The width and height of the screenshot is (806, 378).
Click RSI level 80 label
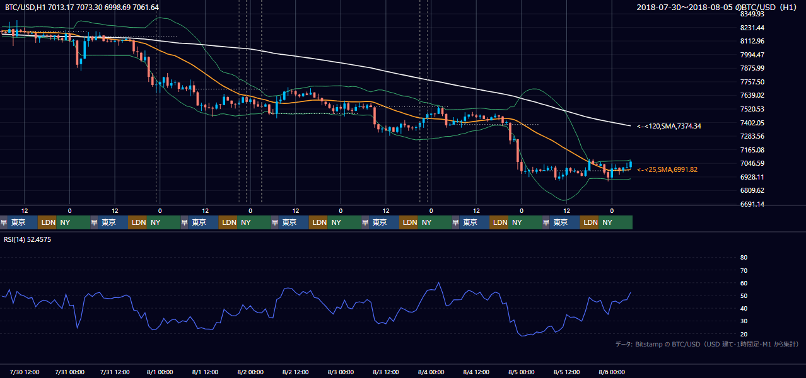click(744, 257)
